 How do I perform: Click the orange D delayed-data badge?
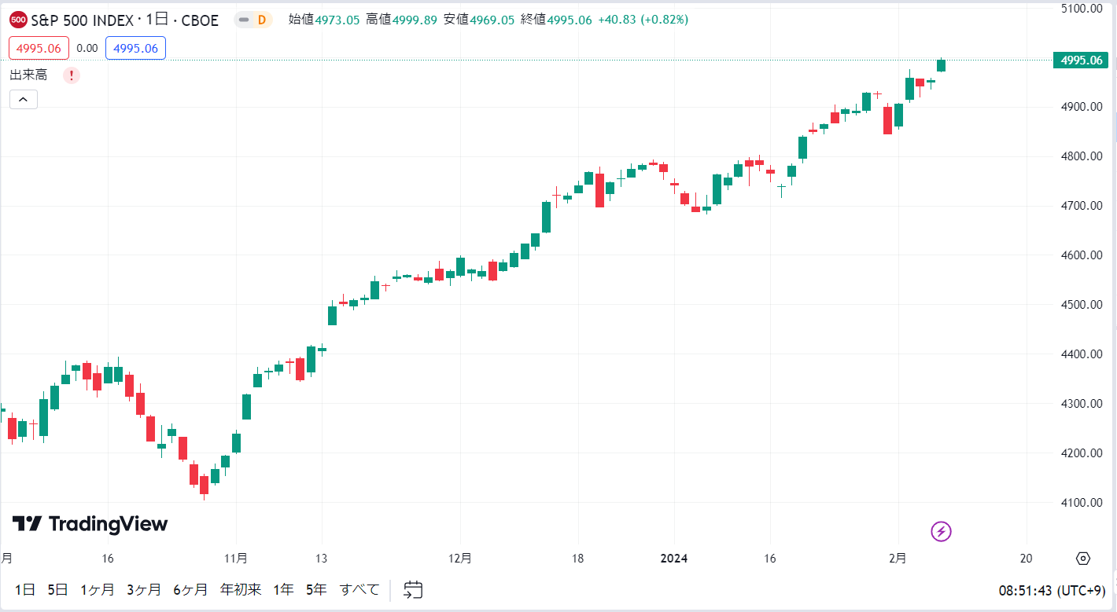coord(262,20)
